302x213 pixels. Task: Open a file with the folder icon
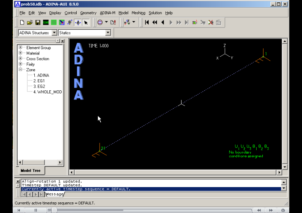click(x=30, y=22)
